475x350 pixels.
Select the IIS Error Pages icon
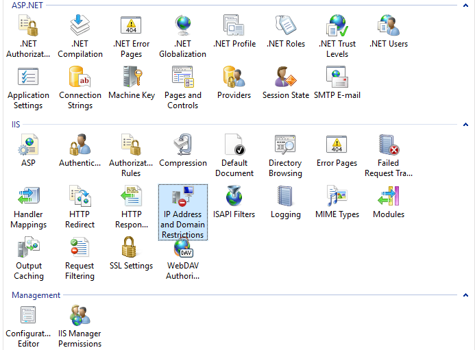pos(337,145)
